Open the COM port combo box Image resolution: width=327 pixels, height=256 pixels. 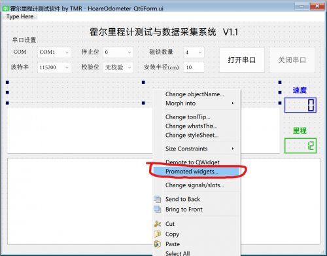point(54,52)
